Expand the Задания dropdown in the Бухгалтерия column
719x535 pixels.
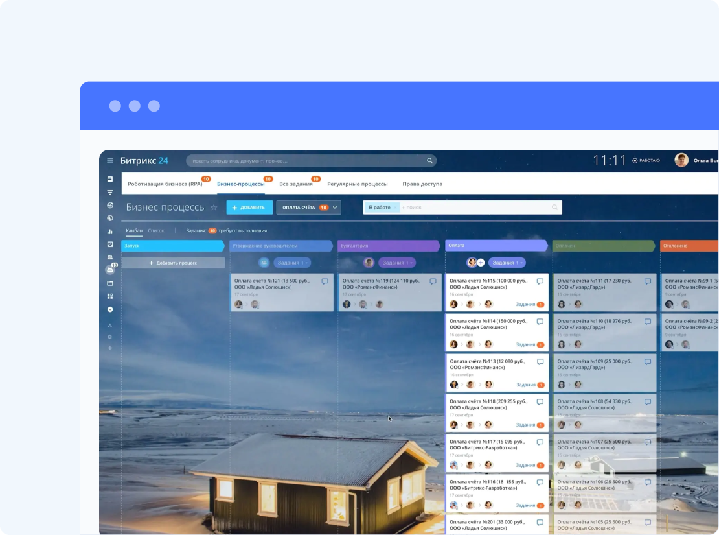pos(409,263)
